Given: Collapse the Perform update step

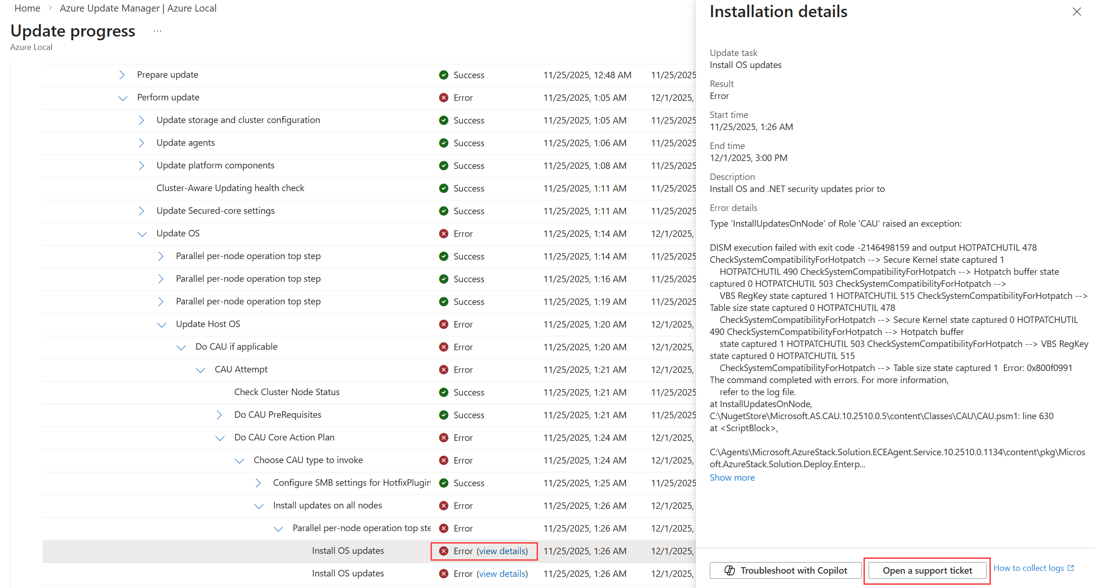Looking at the screenshot, I should 122,98.
